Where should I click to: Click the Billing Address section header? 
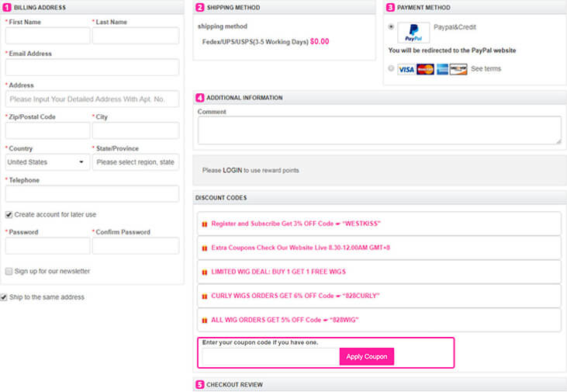tap(92, 7)
